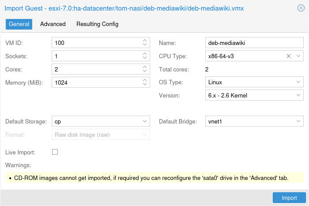Open the Resulting Config tab
The width and height of the screenshot is (309, 206).
tap(97, 24)
